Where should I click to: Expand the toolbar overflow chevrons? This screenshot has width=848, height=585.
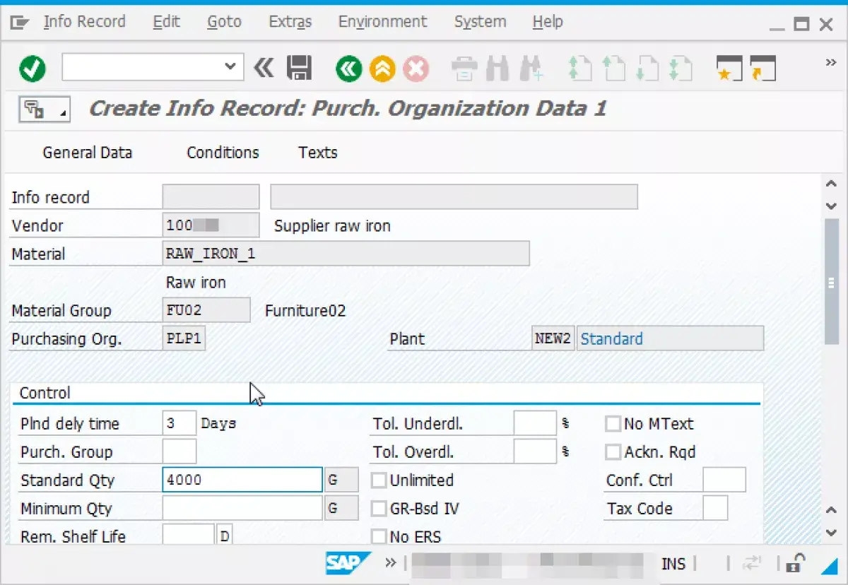pos(831,62)
